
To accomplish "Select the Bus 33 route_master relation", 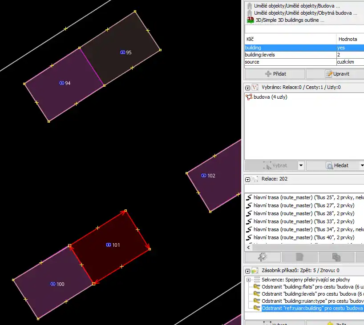I will (303, 221).
